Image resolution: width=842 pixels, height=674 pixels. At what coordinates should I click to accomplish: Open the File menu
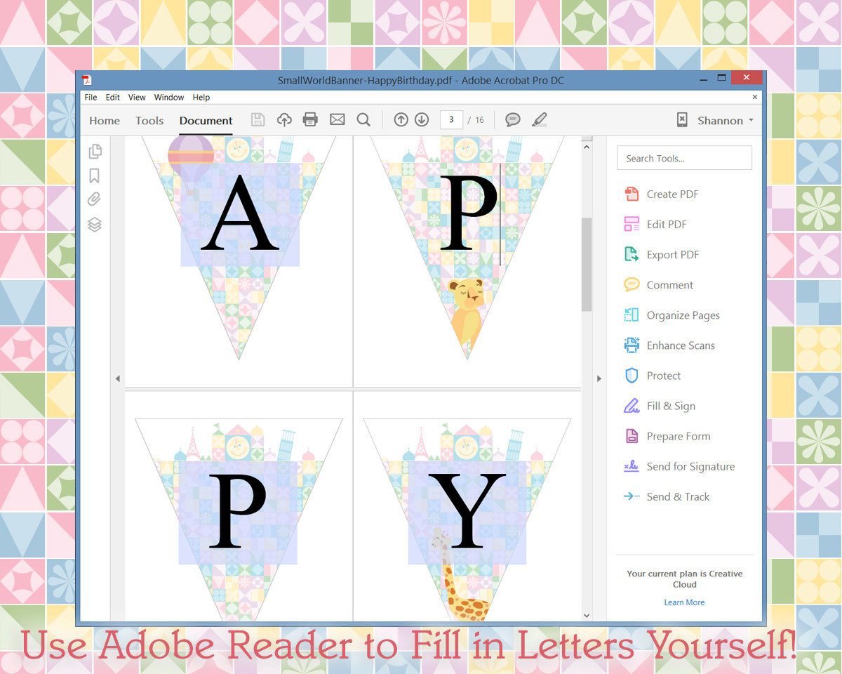coord(91,97)
